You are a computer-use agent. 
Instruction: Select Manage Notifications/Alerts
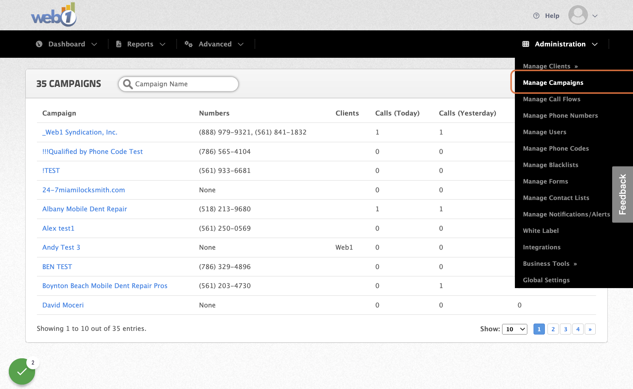566,214
